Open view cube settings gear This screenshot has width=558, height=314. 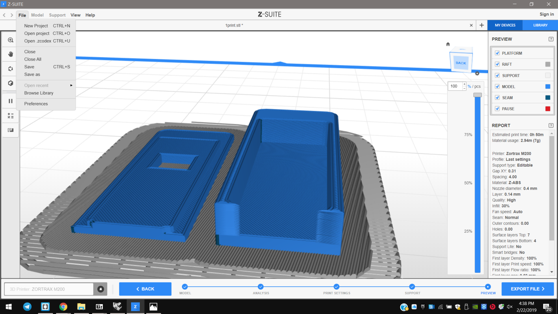click(x=477, y=74)
